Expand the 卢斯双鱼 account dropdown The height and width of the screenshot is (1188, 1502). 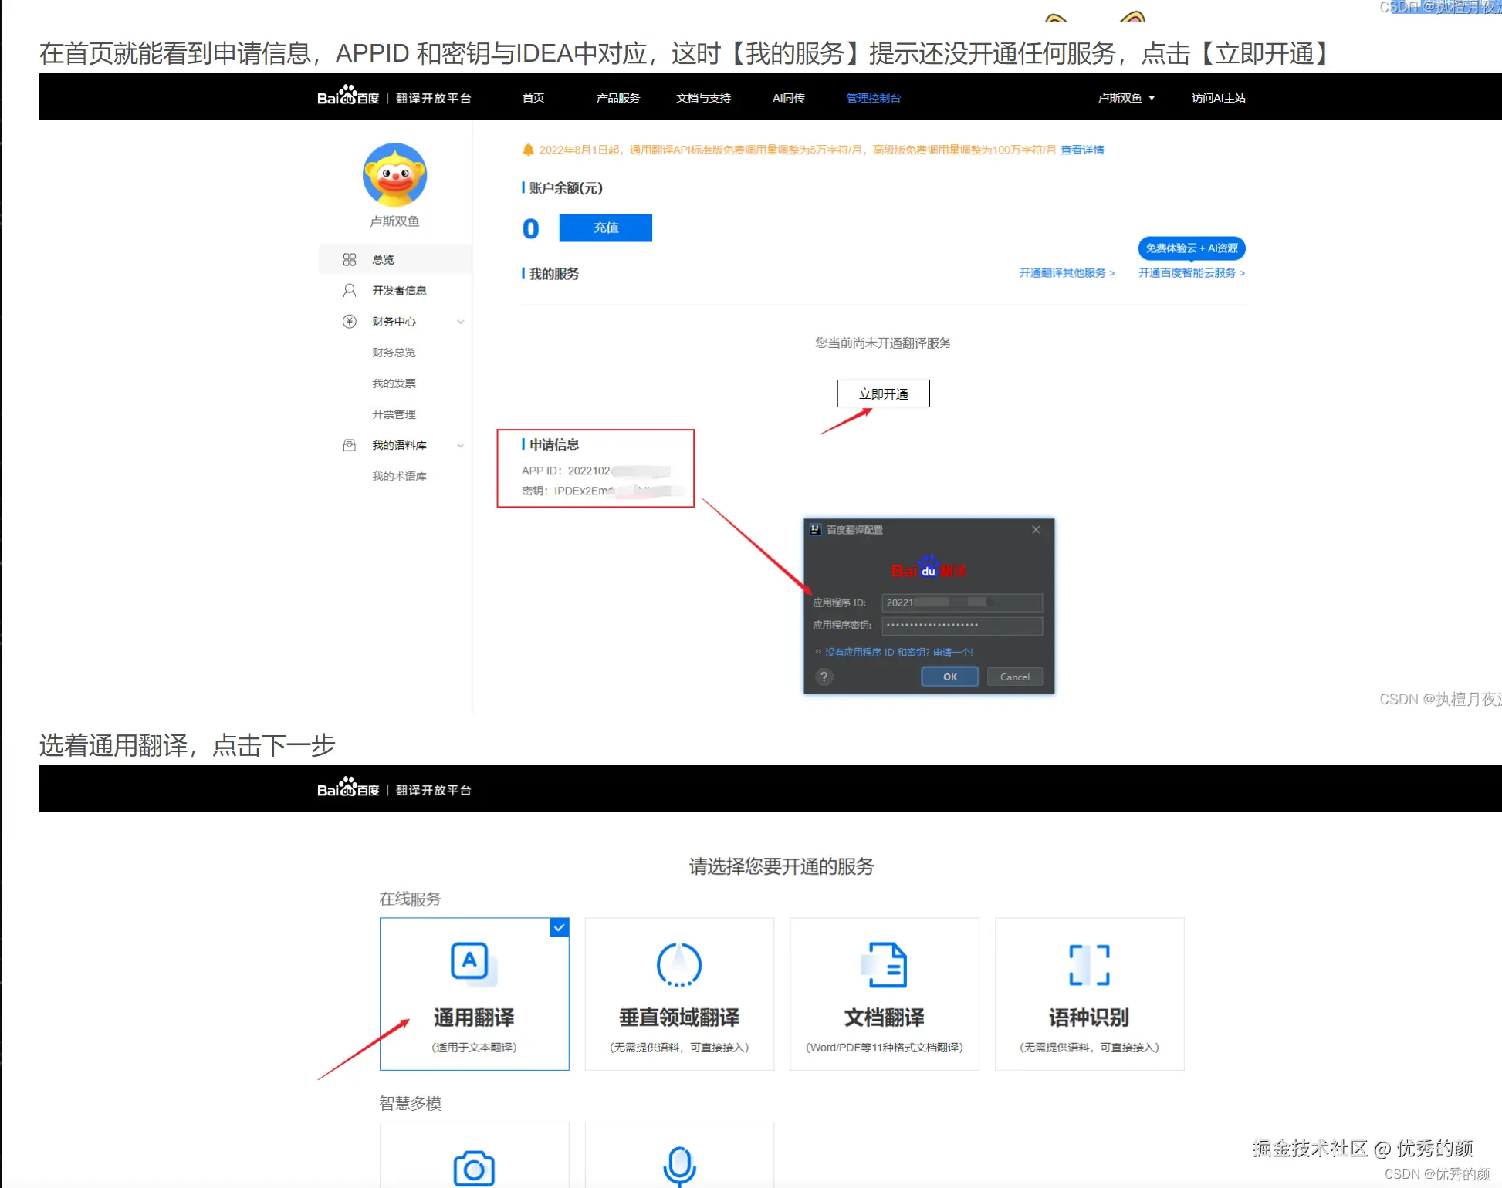pyautogui.click(x=1126, y=98)
